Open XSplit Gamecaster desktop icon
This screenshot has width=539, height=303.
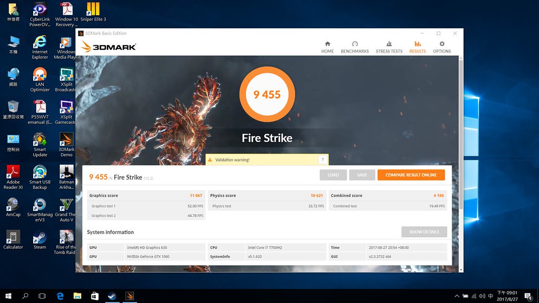(x=65, y=113)
